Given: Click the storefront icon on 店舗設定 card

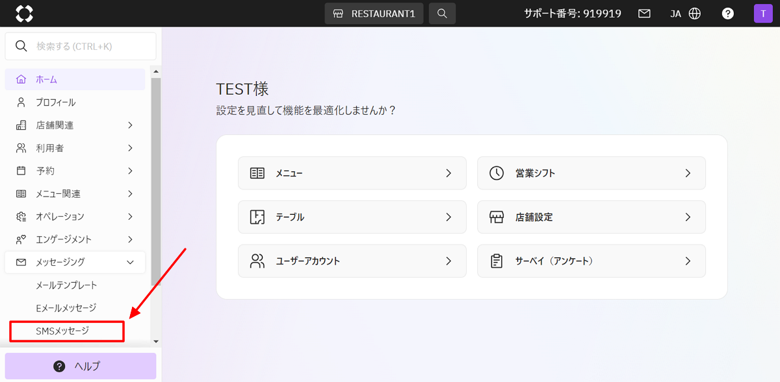Looking at the screenshot, I should coord(497,217).
